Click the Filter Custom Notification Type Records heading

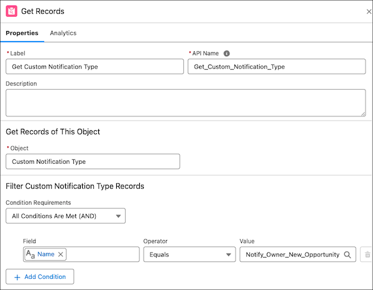click(75, 186)
